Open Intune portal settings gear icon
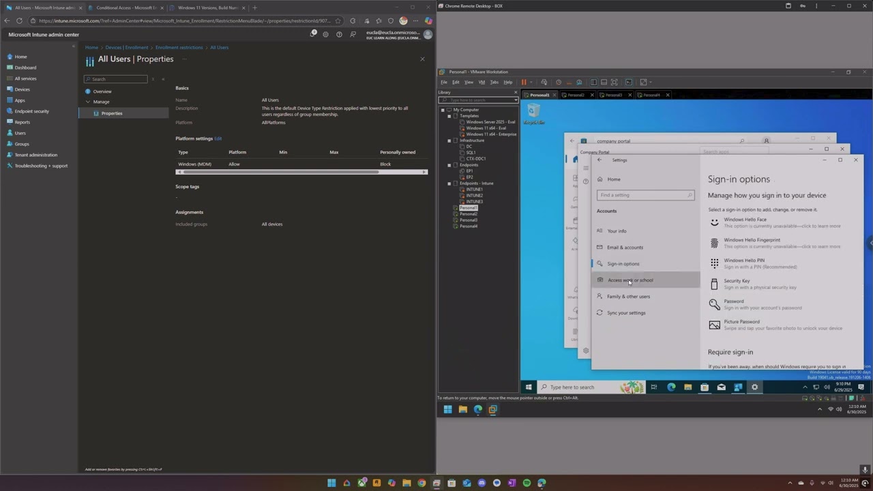This screenshot has height=491, width=873. point(326,34)
